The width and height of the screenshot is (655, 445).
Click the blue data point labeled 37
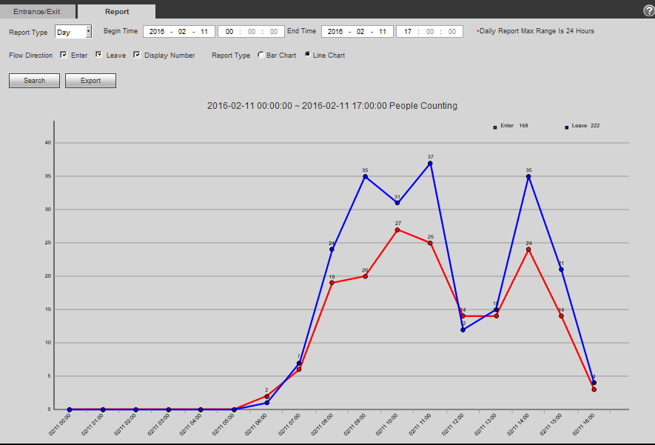[430, 163]
